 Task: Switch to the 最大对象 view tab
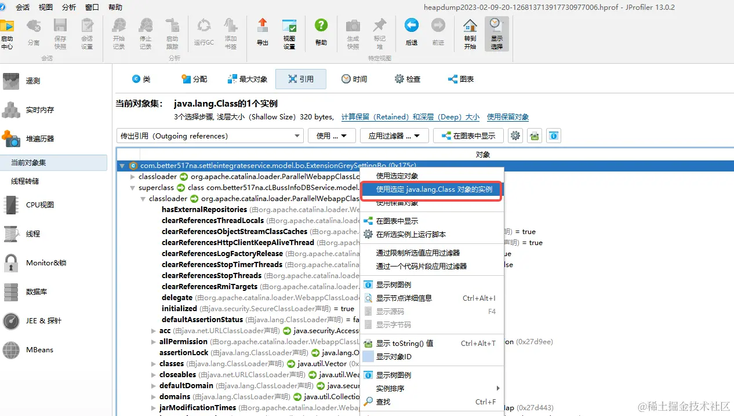pyautogui.click(x=248, y=79)
